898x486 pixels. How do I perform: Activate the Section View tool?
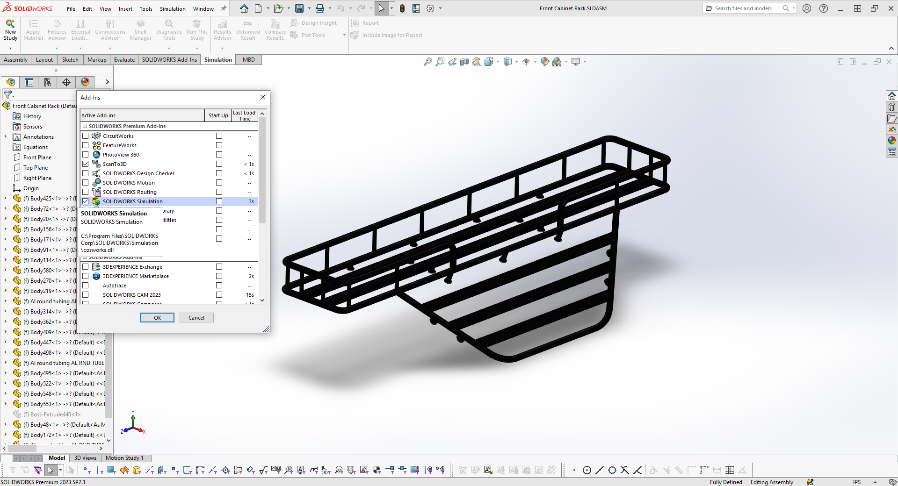(x=464, y=61)
